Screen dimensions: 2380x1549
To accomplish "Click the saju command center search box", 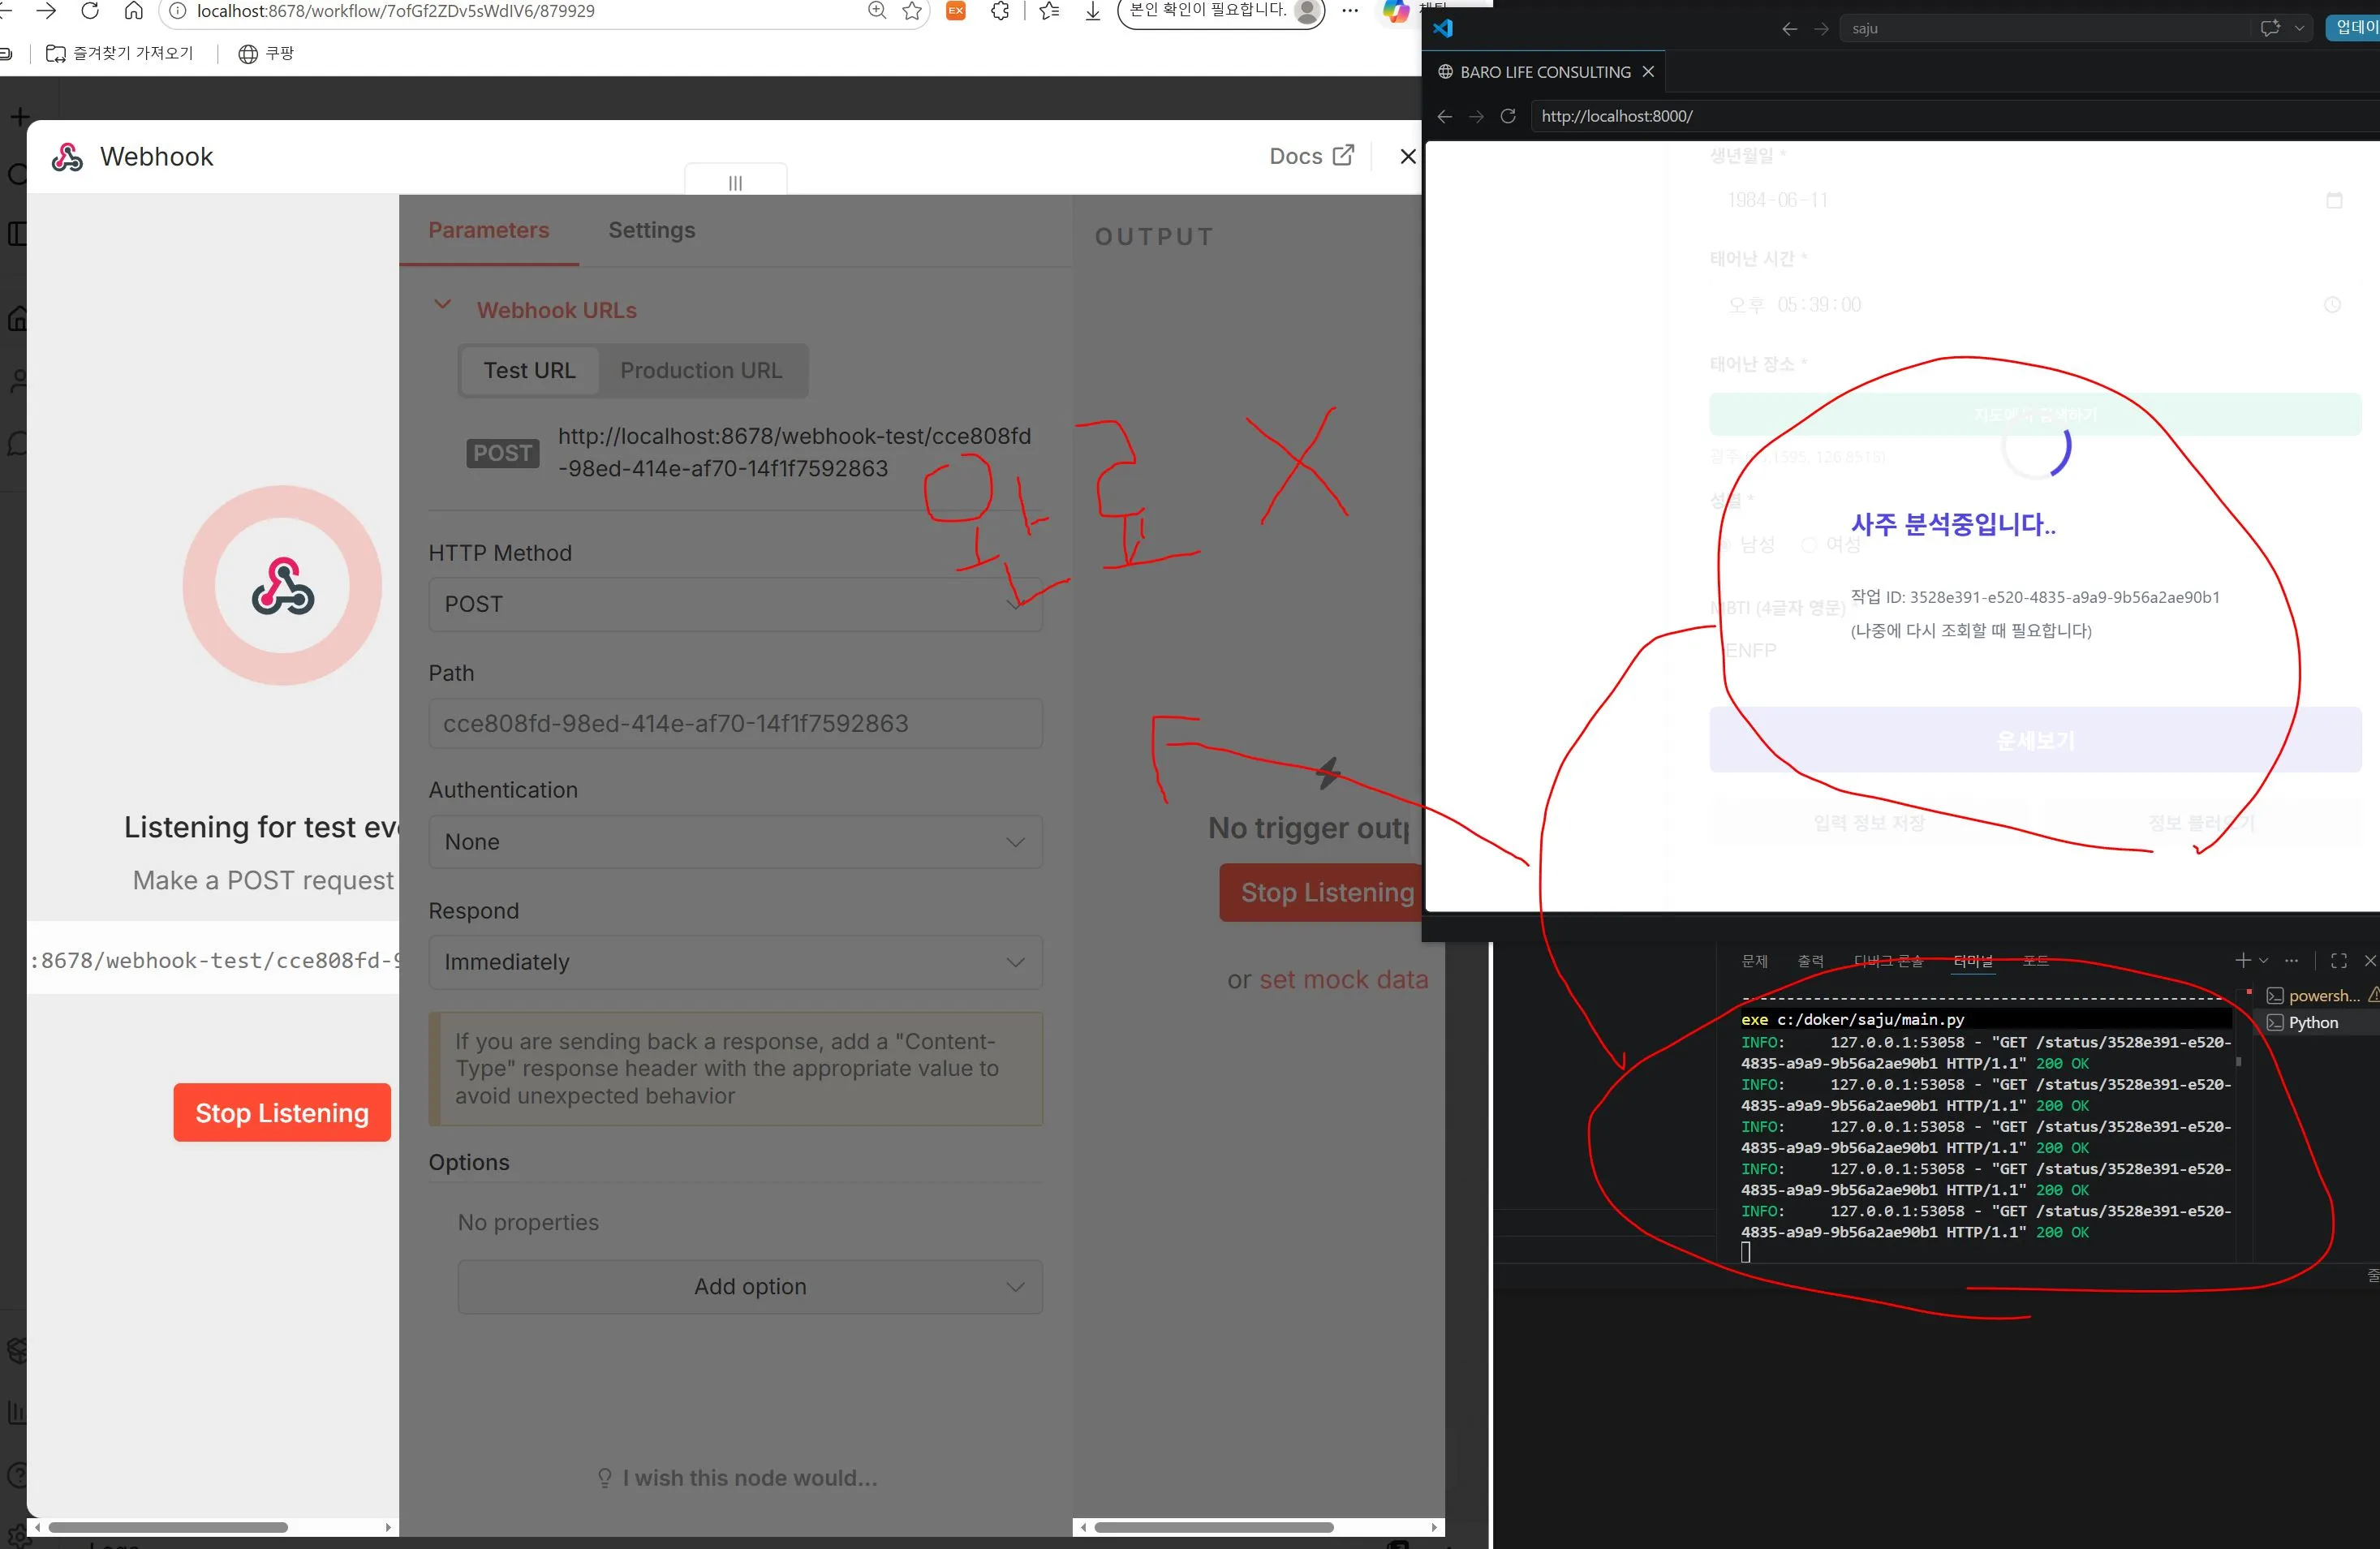I will [x=2044, y=28].
